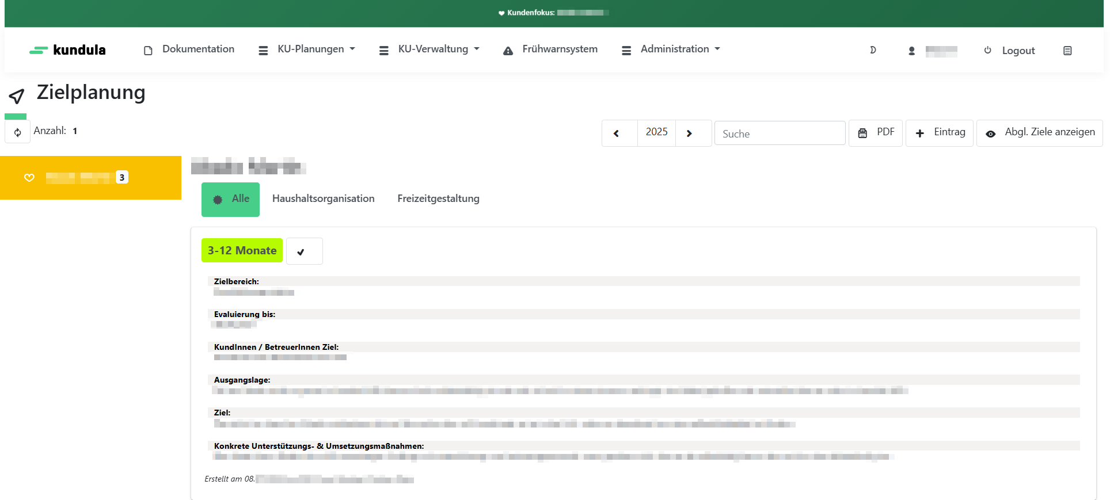The image size is (1110, 500).
Task: Go to next year arrow
Action: (689, 133)
